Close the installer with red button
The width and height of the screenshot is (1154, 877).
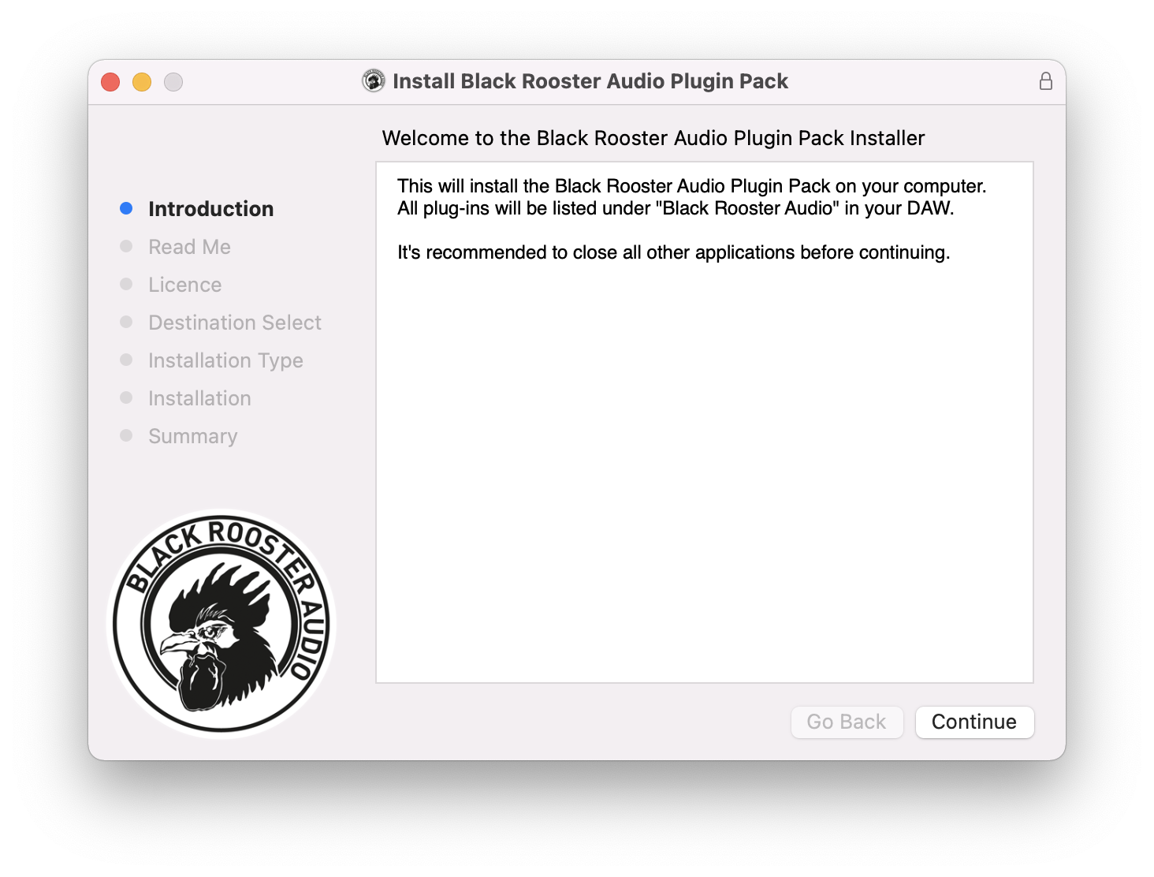110,81
